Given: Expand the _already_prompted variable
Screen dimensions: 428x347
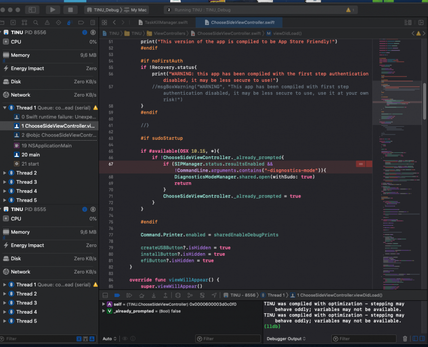Looking at the screenshot, I should [x=104, y=311].
